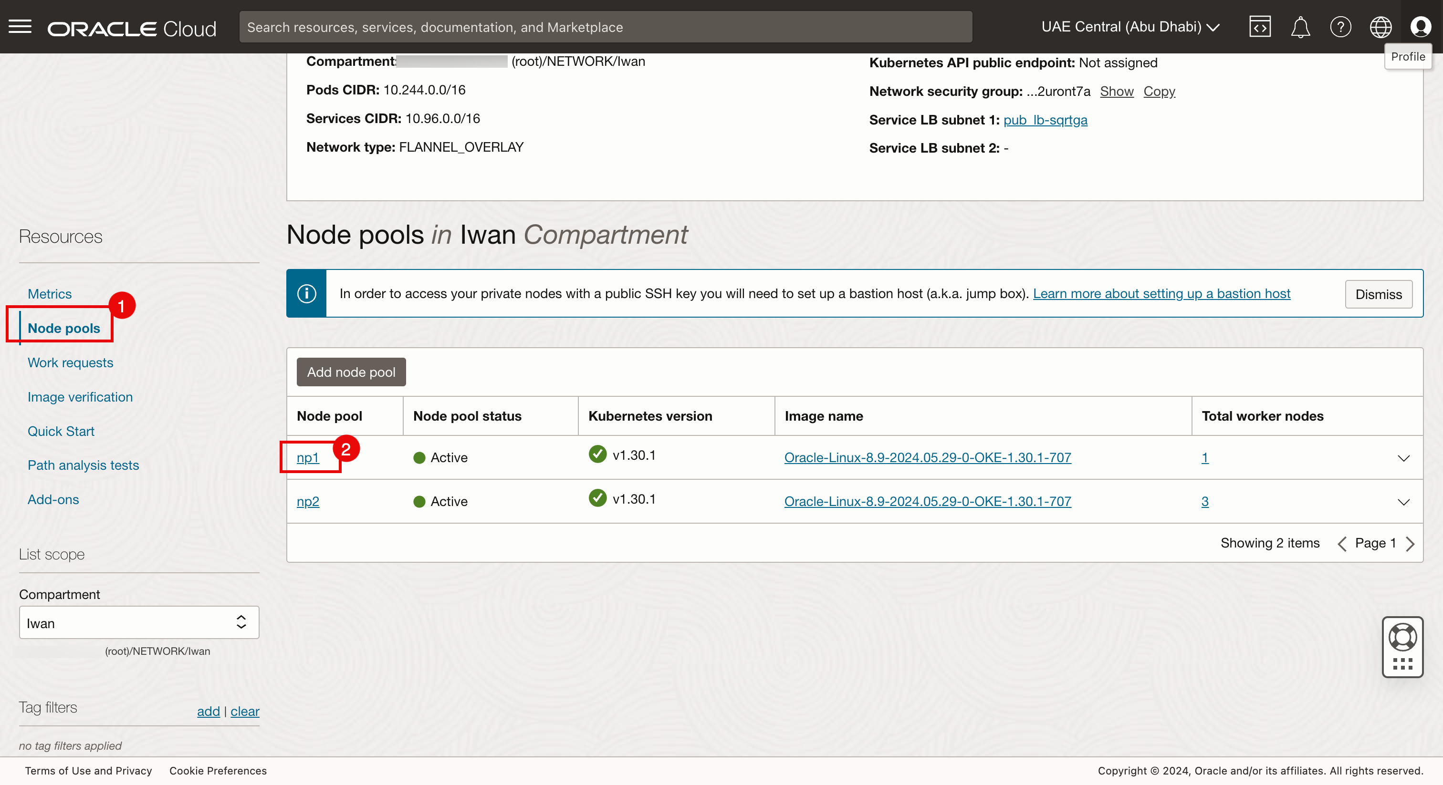Open the notifications bell
Viewport: 1443px width, 785px height.
point(1299,27)
